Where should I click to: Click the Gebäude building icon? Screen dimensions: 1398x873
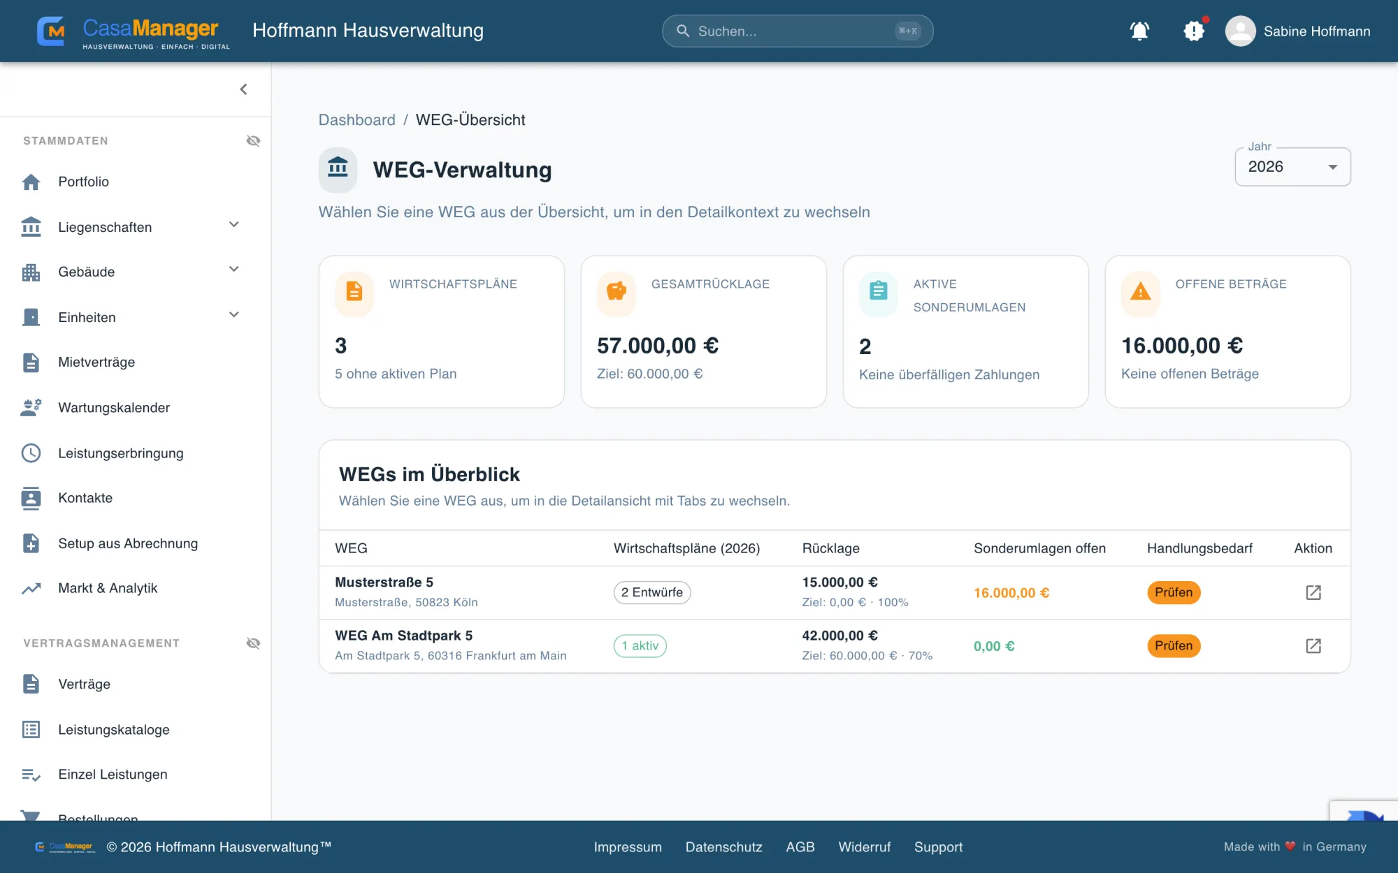coord(31,272)
